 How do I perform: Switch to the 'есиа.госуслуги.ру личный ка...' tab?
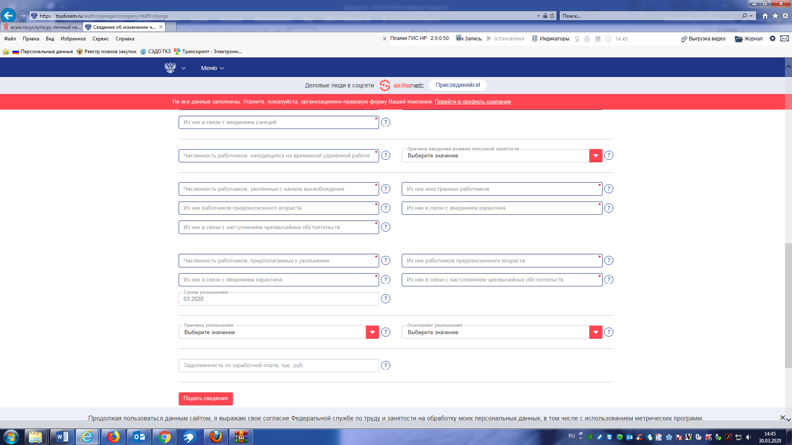41,27
